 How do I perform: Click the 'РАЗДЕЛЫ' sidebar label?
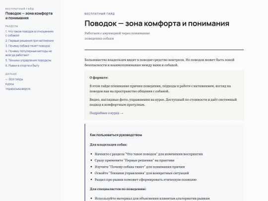11,26
